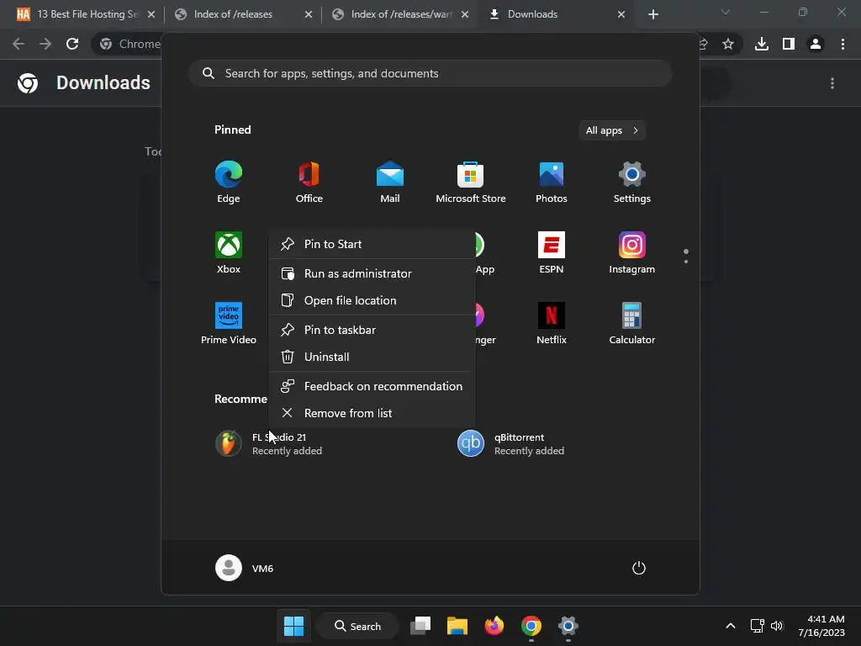861x646 pixels.
Task: Switch to Chrome in the taskbar
Action: tap(531, 626)
